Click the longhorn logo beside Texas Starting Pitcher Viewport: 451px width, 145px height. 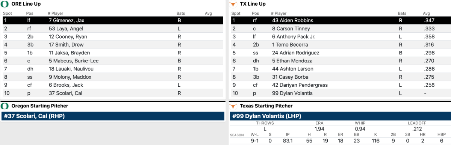coord(233,106)
